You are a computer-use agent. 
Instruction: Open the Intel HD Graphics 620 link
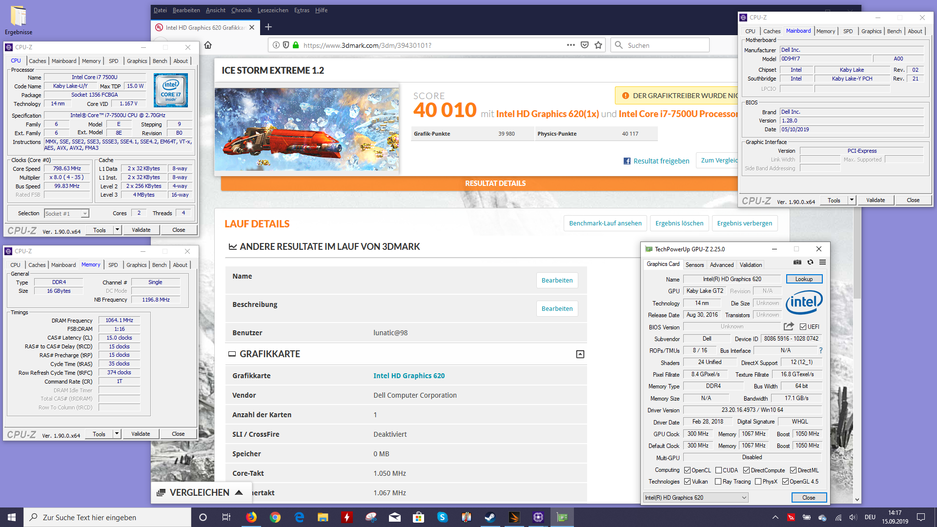click(x=409, y=376)
